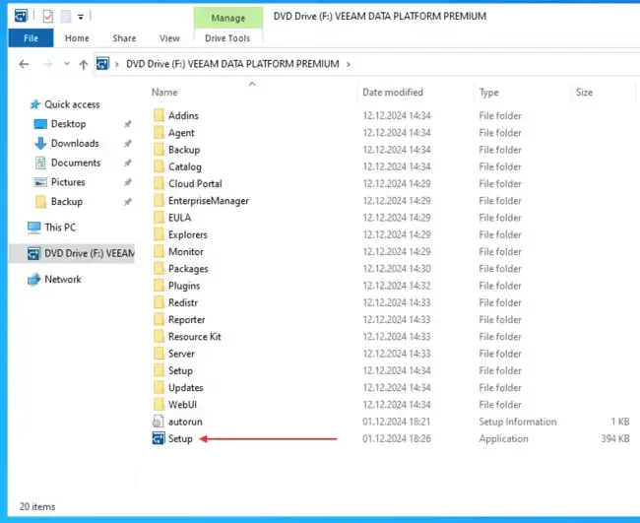Switch to the Home ribbon tab
This screenshot has height=523, width=640.
pos(77,38)
